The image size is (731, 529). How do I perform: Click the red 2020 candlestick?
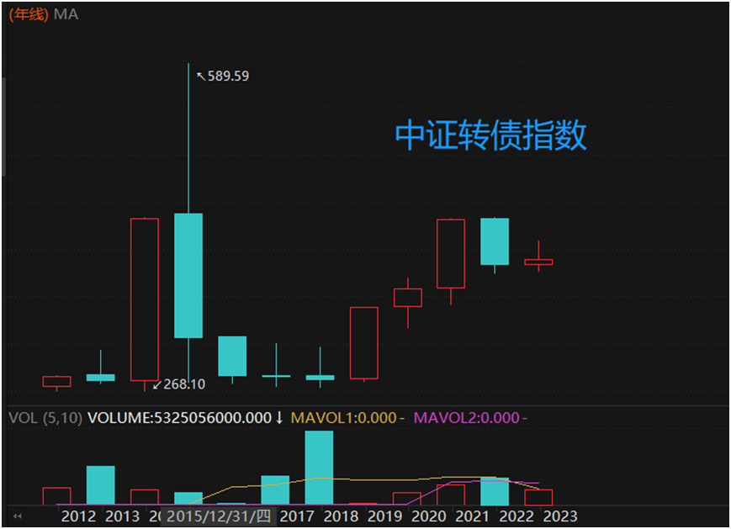click(x=408, y=298)
